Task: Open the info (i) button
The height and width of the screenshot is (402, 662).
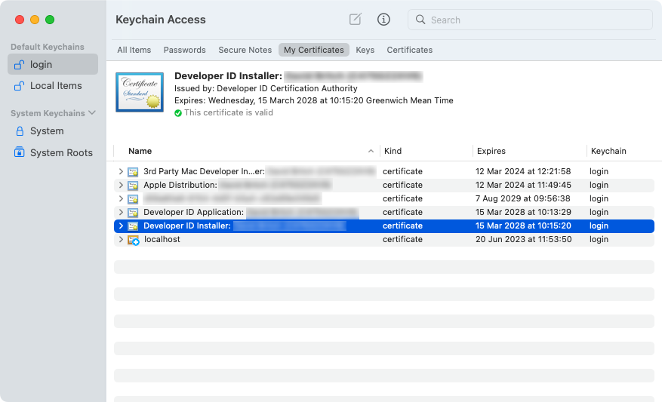Action: click(383, 19)
